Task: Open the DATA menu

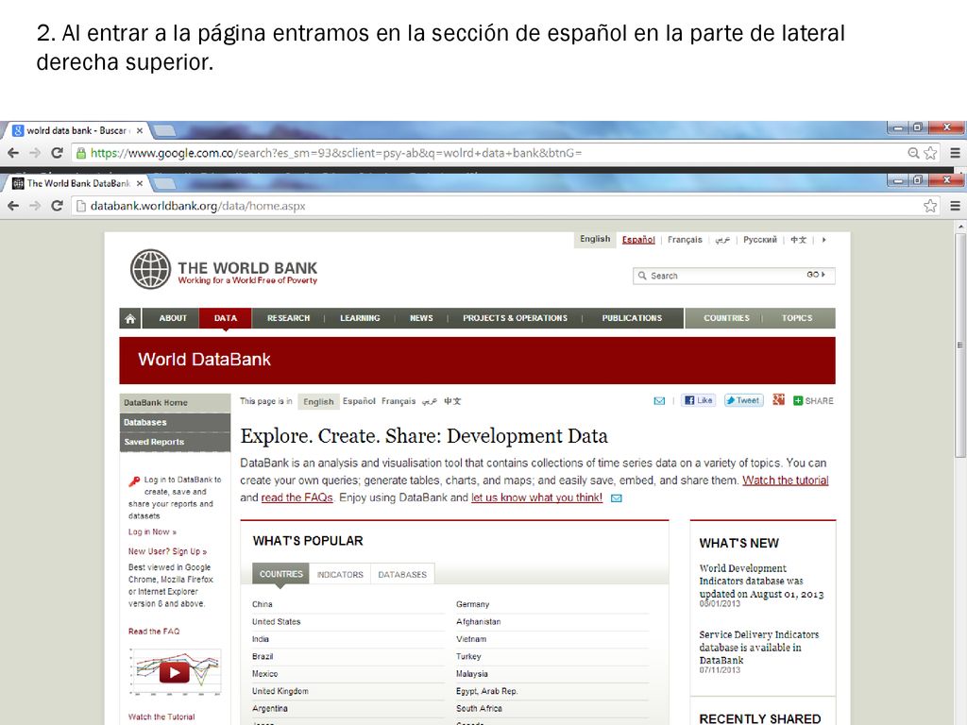Action: 226,318
